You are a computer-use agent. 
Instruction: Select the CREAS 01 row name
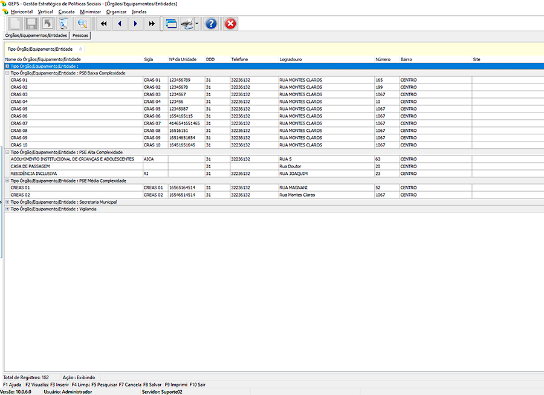20,188
